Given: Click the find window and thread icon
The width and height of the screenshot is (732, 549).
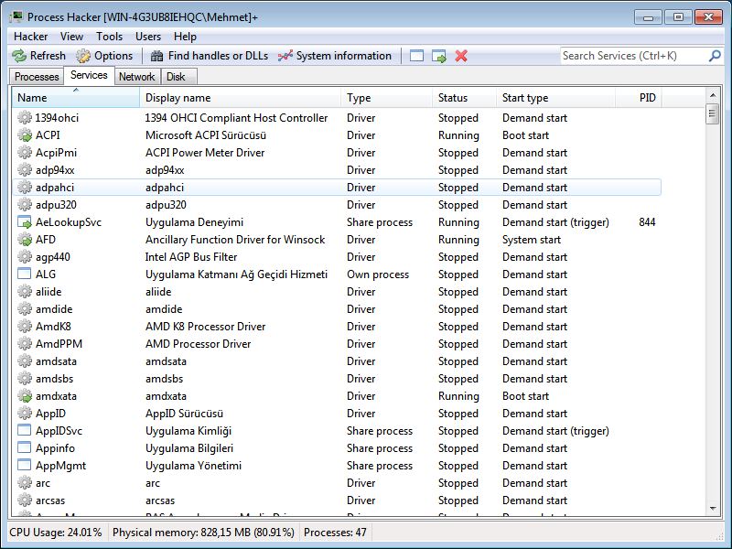Looking at the screenshot, I should coord(439,56).
